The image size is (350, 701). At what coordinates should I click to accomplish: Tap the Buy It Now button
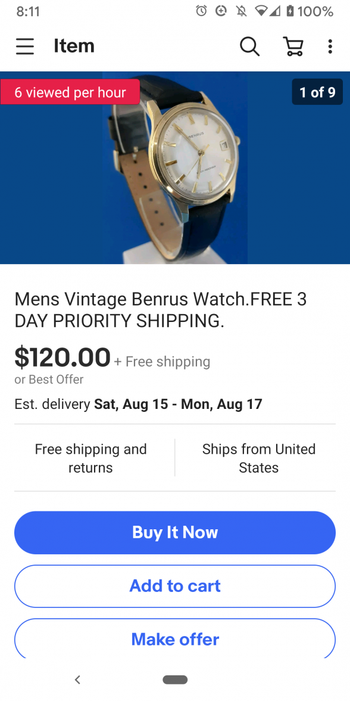click(175, 532)
